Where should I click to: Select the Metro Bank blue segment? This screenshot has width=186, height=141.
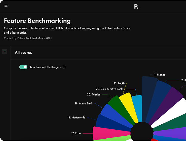[x=115, y=115]
